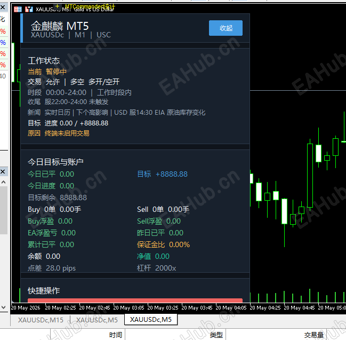This screenshot has width=346, height=340.
Task: Select the active XAUUSDc,M5 chart tab
Action: coord(151,320)
